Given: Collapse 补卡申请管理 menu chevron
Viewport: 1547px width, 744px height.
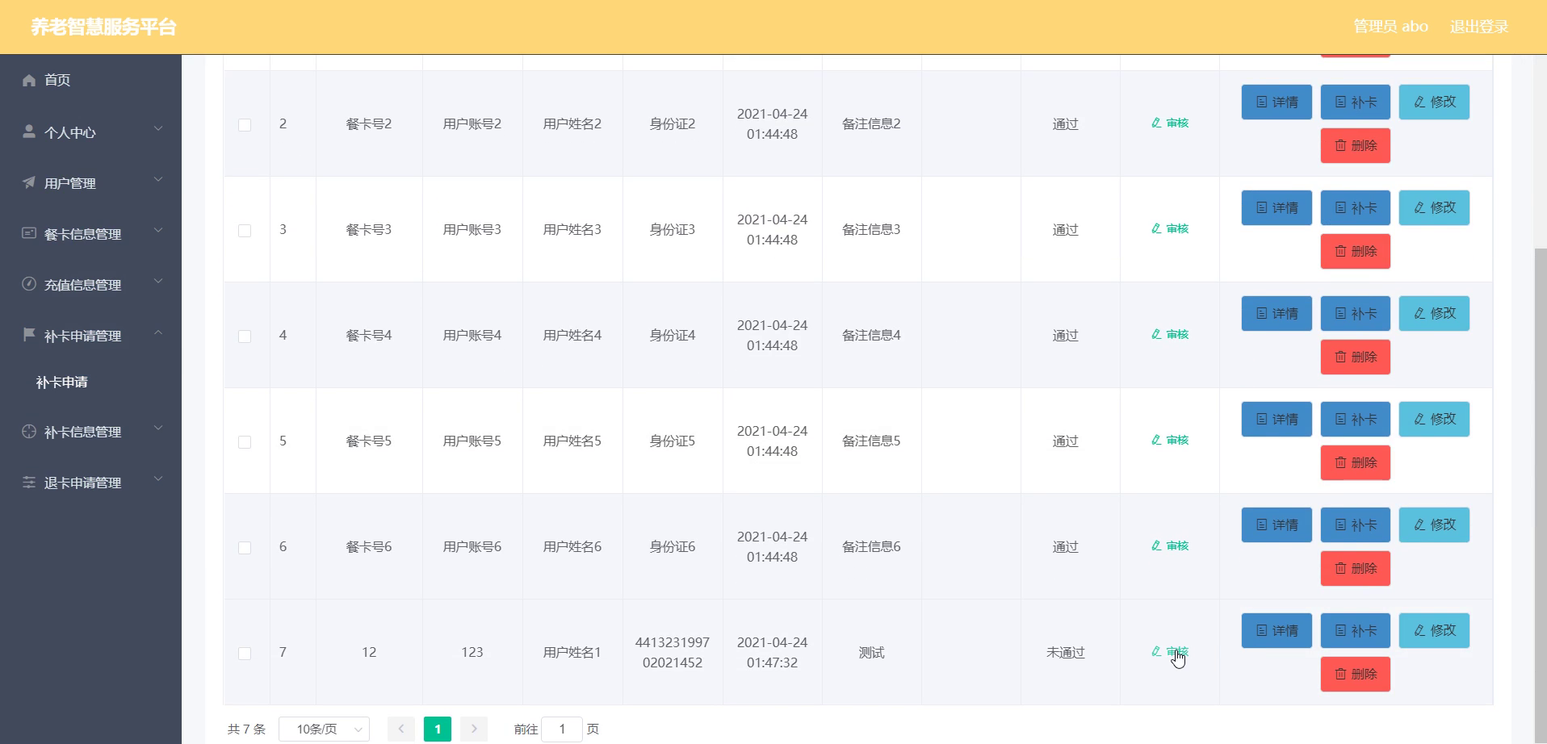Looking at the screenshot, I should coord(158,332).
